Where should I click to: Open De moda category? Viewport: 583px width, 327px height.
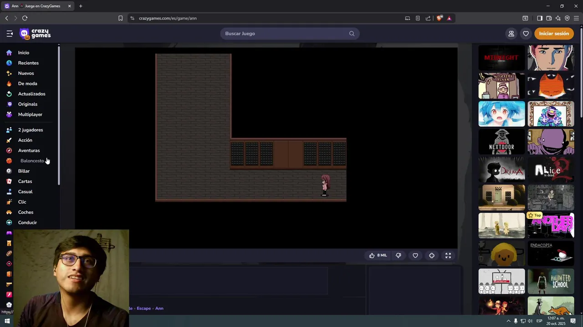point(27,84)
